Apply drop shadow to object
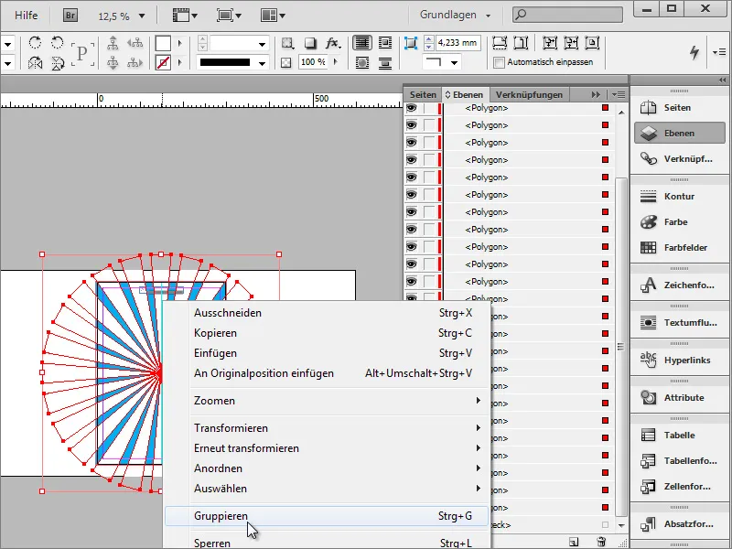The width and height of the screenshot is (732, 549). [x=310, y=43]
